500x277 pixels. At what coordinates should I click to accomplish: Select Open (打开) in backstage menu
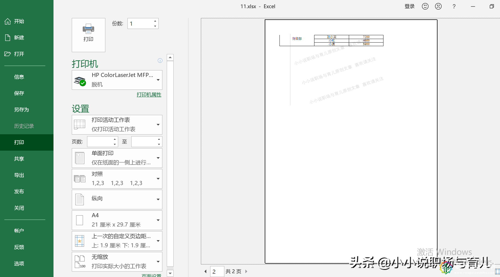pyautogui.click(x=27, y=54)
